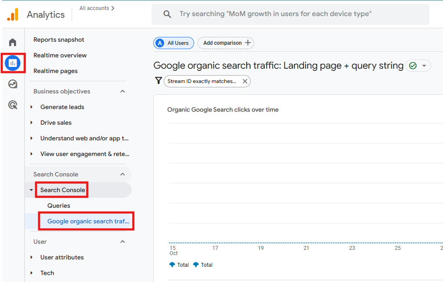
Task: Remove the Stream ID filter chip
Action: point(245,81)
